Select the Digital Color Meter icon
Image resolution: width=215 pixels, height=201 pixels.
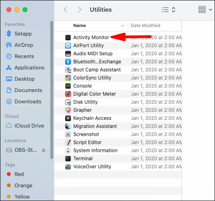(x=68, y=94)
